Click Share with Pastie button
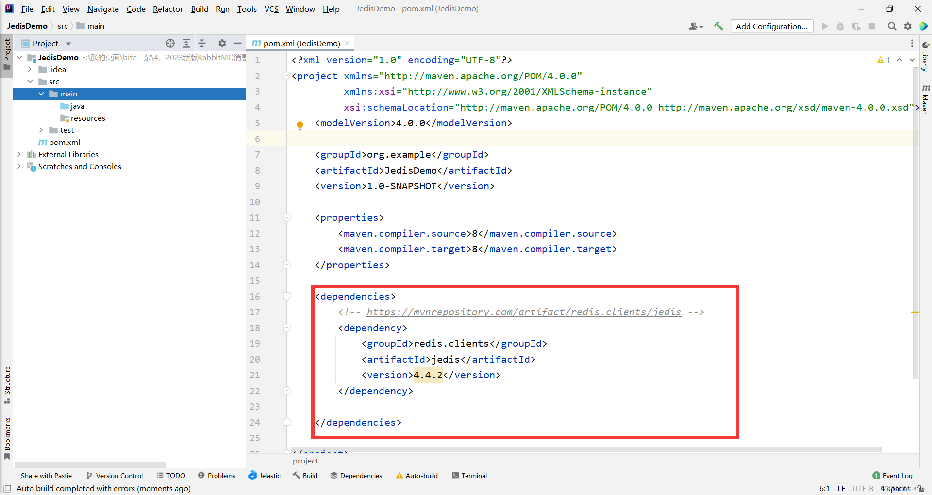This screenshot has height=495, width=932. [46, 476]
